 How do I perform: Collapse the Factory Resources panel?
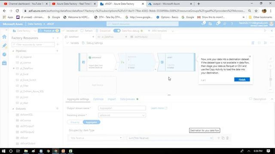coord(58,38)
